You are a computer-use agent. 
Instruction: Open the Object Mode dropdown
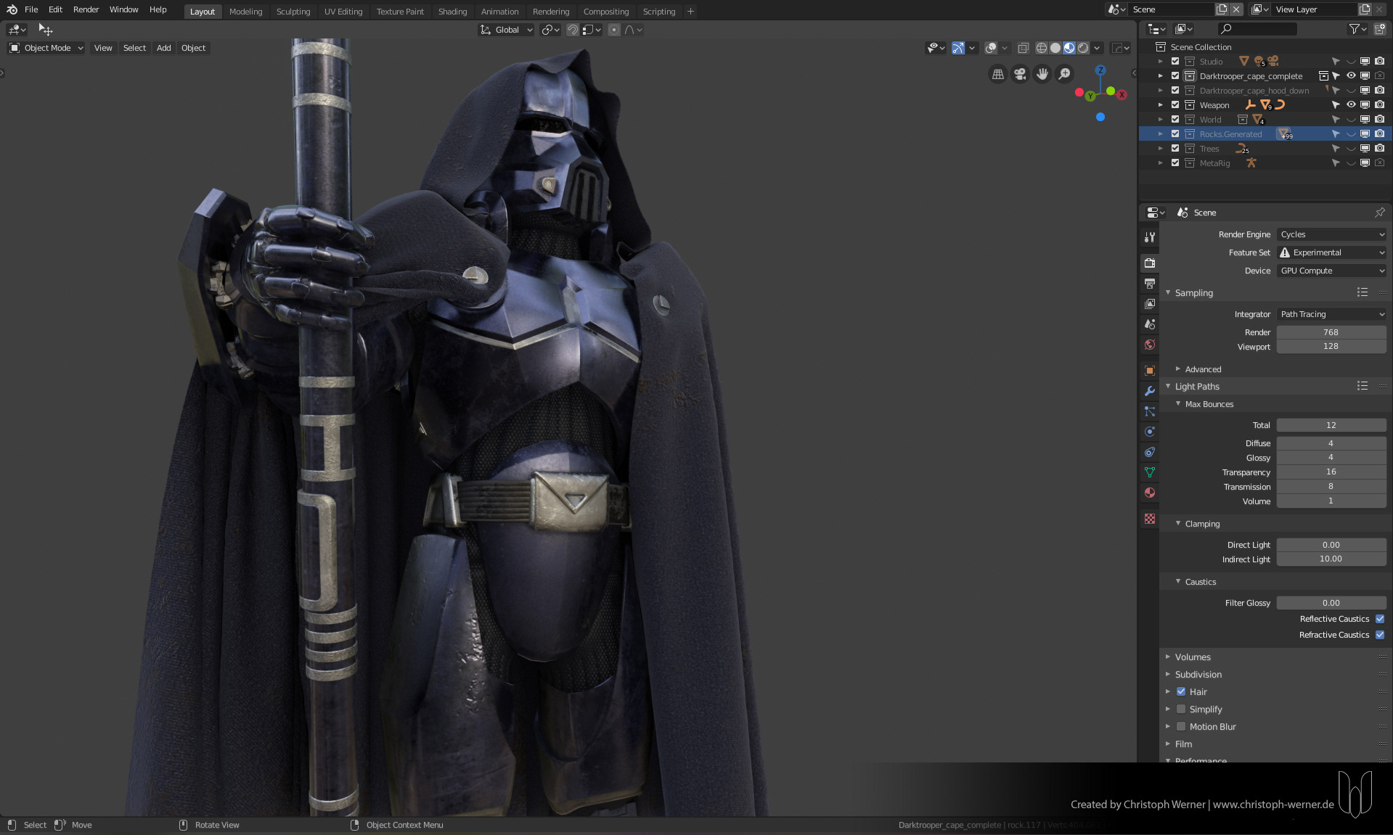(47, 48)
